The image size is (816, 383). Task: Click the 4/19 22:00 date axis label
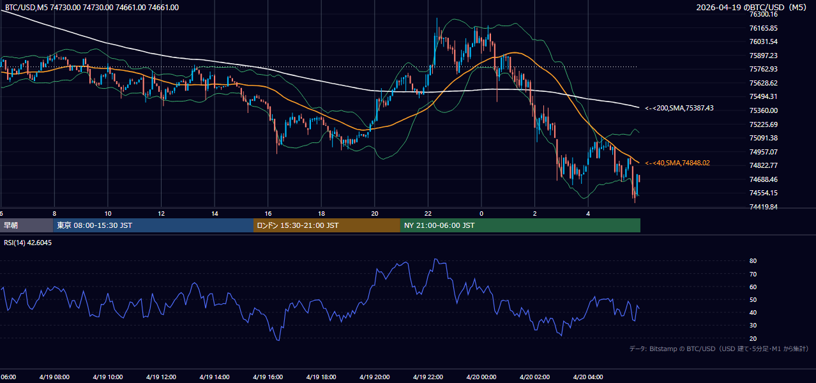pyautogui.click(x=428, y=377)
